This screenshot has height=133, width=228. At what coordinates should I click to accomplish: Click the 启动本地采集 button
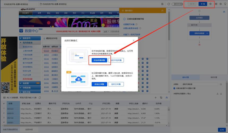pos(99,60)
